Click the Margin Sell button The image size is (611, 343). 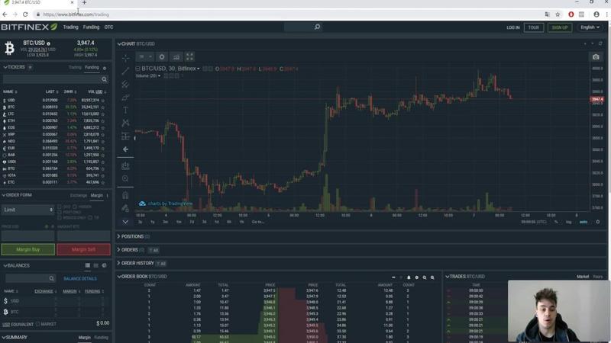[83, 249]
